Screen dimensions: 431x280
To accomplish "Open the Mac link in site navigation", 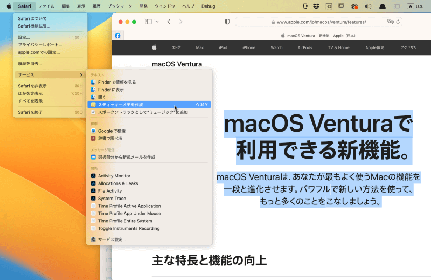I will tap(200, 47).
